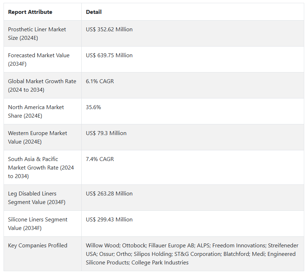Click the US$ 352.62 Million value
Screen dimensions: 306x274
click(109, 29)
